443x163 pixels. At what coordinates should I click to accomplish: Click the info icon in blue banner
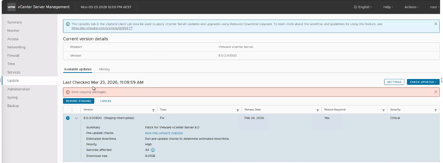point(68,24)
